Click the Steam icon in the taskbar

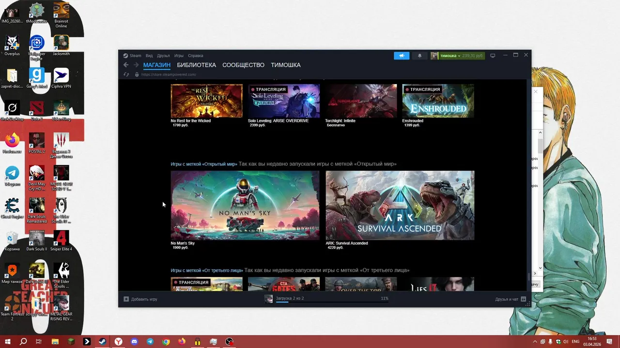pyautogui.click(x=102, y=342)
